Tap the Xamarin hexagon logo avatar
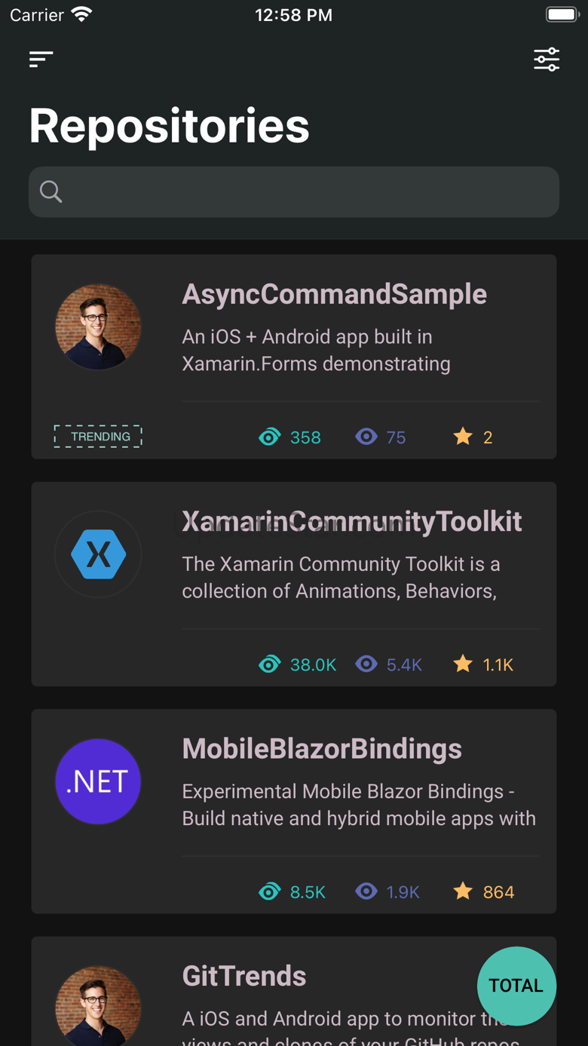Screen dimensions: 588x1046 [x=98, y=554]
